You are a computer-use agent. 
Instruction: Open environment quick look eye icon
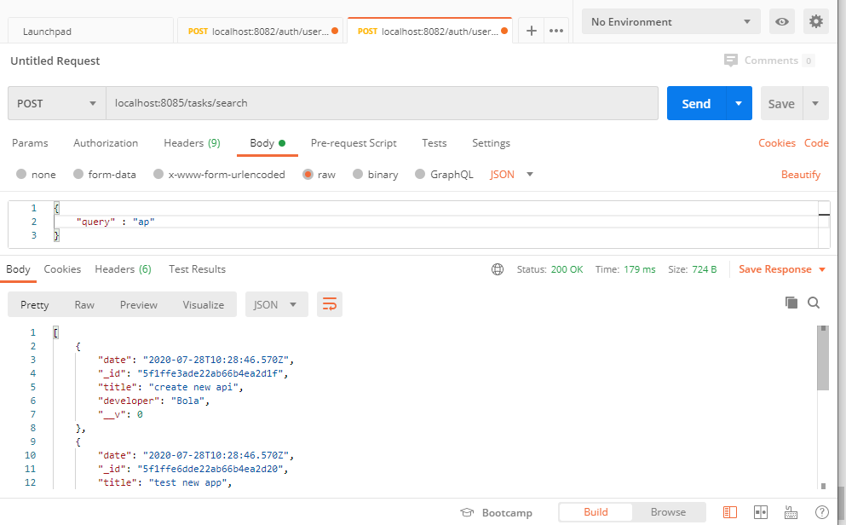point(781,21)
